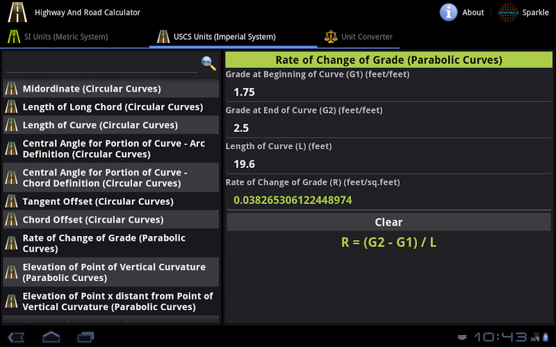Select Tangent Offset (Circular Curves)
556x347 pixels.
point(111,201)
